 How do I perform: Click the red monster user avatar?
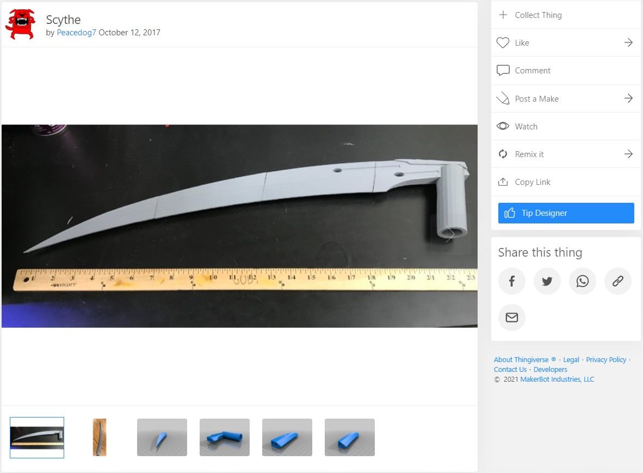coord(20,24)
